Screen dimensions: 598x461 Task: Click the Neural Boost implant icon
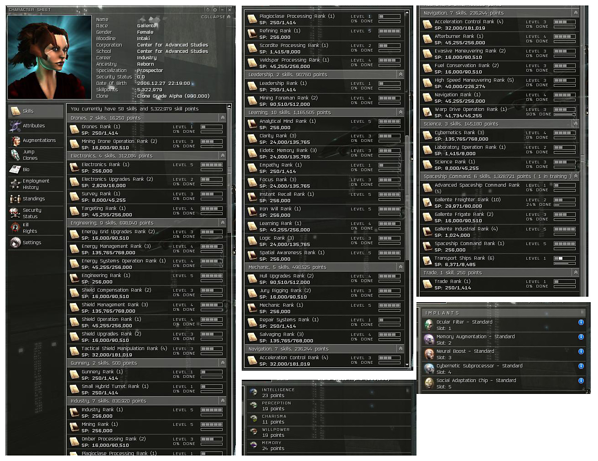point(429,354)
